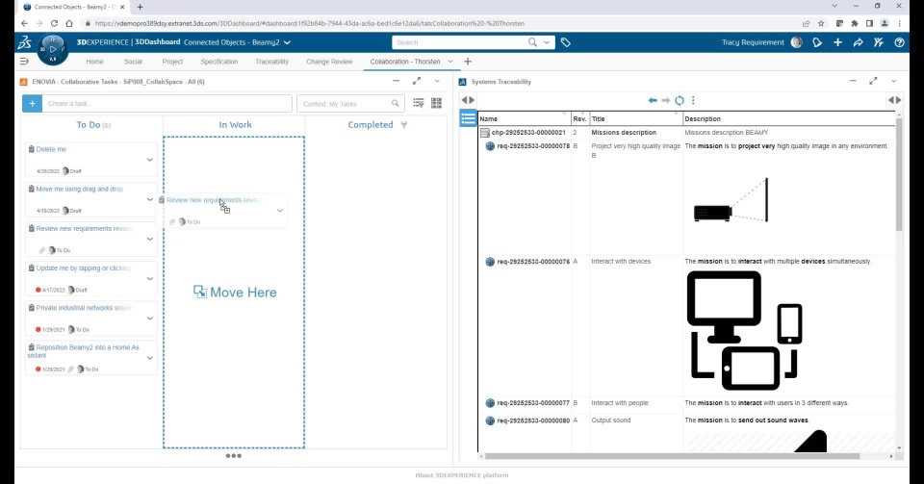Click the globe icon for req-29252533-00000076
Viewport: 924px width, 484px height.
click(490, 262)
